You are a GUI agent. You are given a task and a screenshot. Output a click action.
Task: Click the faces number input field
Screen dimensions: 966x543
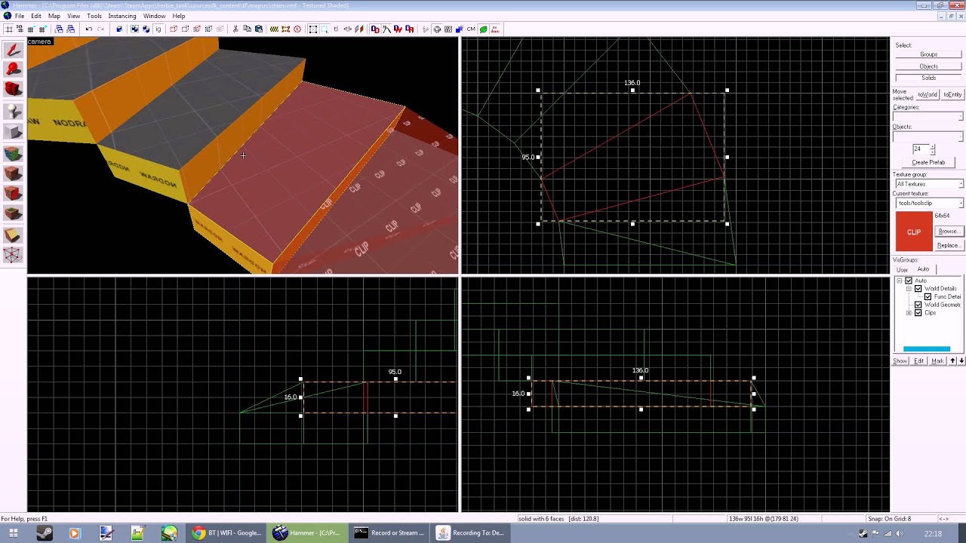pos(919,149)
